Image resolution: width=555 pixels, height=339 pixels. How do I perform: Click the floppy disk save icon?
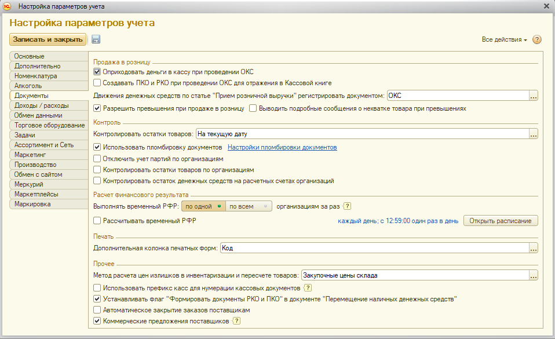96,39
